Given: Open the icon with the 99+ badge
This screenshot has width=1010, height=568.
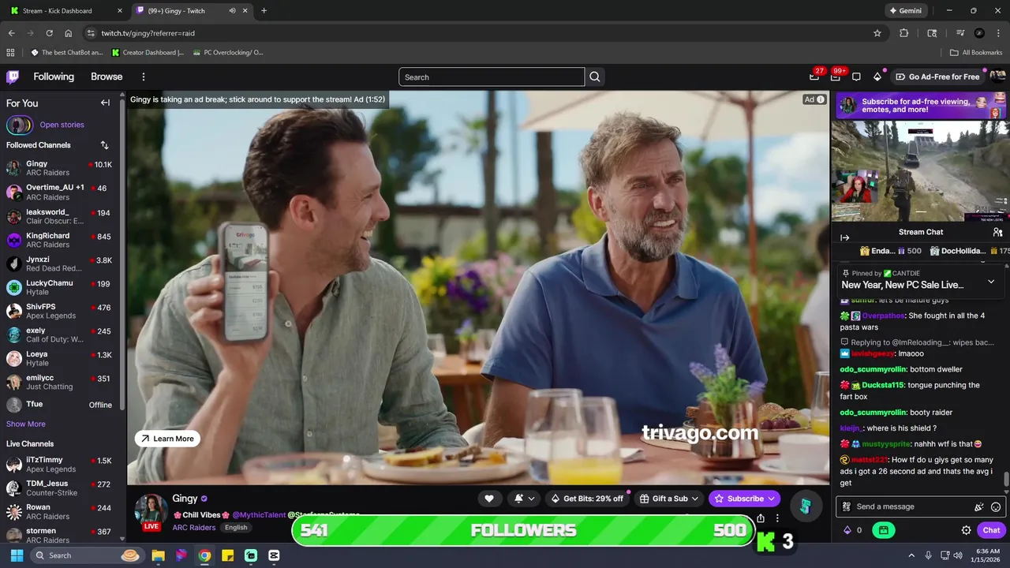Looking at the screenshot, I should coord(836,77).
